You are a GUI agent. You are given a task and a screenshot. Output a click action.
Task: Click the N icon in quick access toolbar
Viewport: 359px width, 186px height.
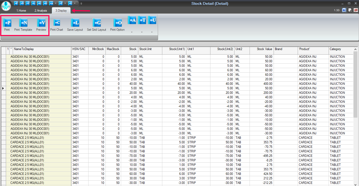click(22, 3)
